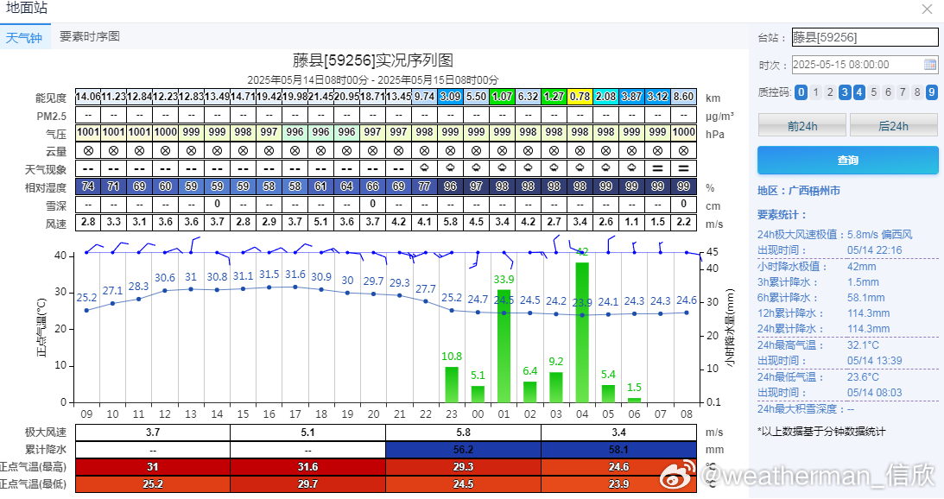Toggle quality control code 9

pyautogui.click(x=931, y=92)
